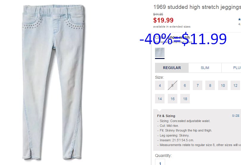Image resolution: width=241 pixels, height=165 pixels.
Task: Click the star rating icon
Action: click(240, 19)
